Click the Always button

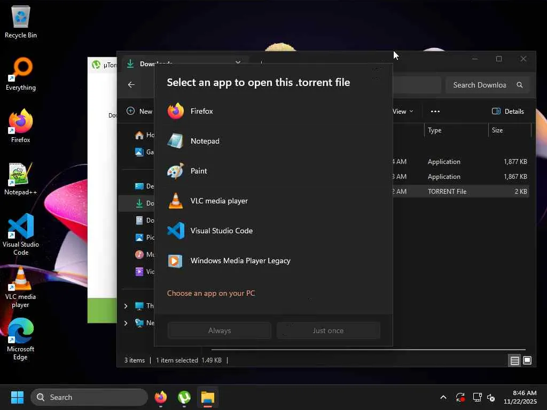[220, 330]
